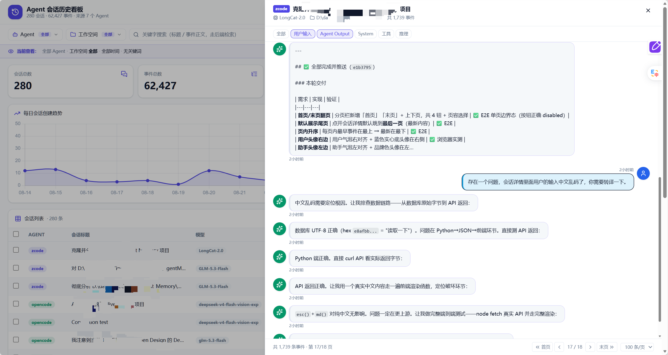Click the search magnifier icon in keyword box
Screen dimensions: 668x355
(136, 35)
